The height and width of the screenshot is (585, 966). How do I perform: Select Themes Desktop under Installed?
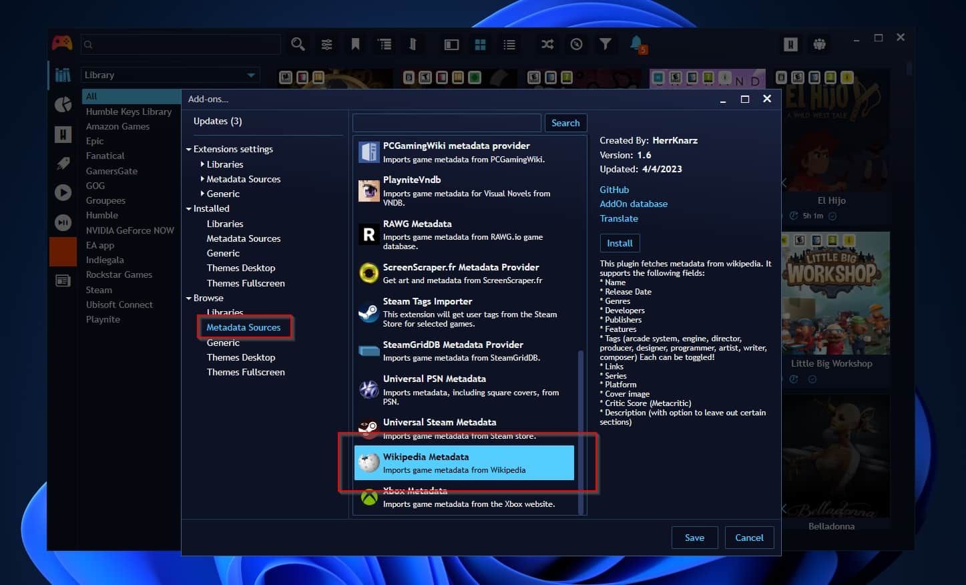pos(241,268)
